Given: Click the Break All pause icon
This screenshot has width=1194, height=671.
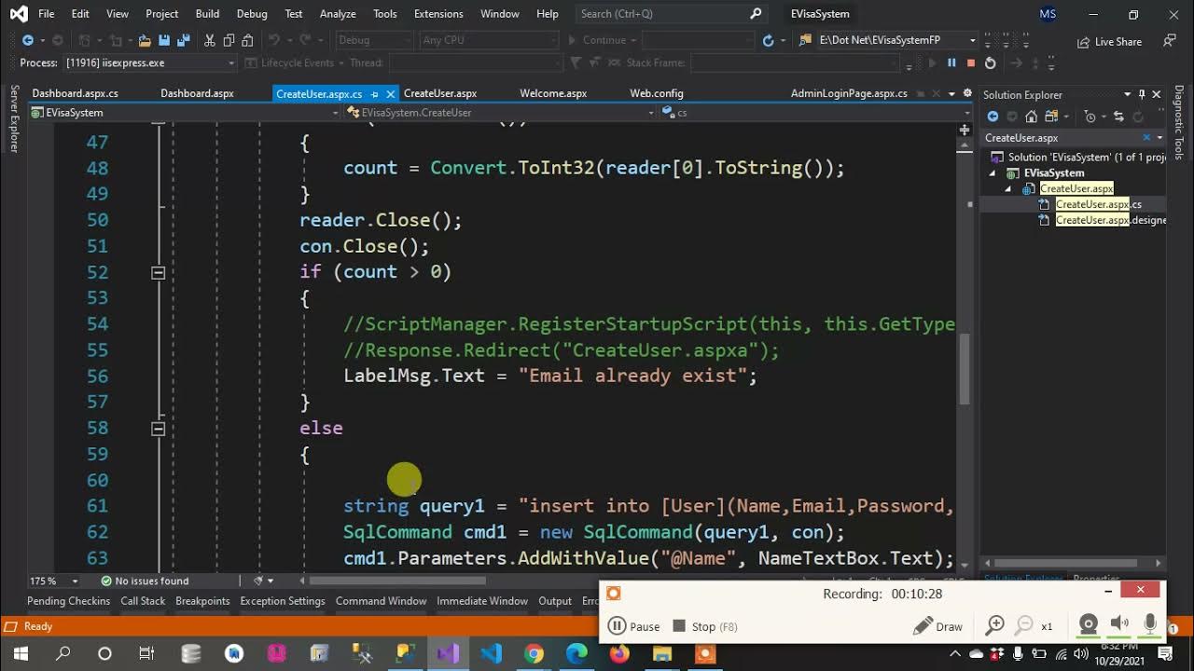Looking at the screenshot, I should pos(951,62).
